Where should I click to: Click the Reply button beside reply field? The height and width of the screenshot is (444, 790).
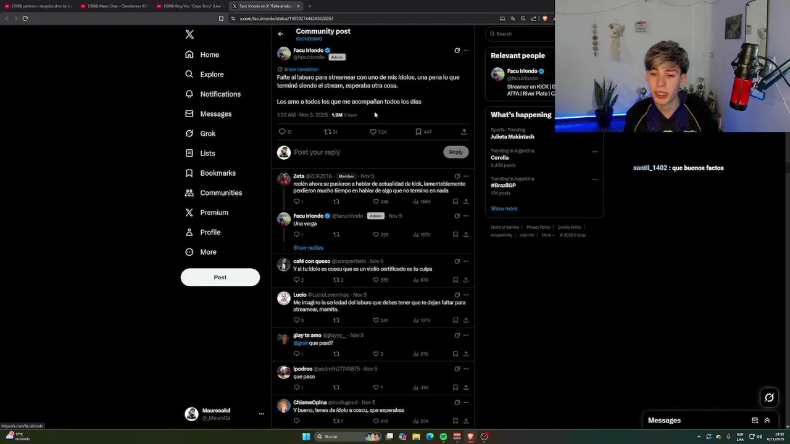456,152
